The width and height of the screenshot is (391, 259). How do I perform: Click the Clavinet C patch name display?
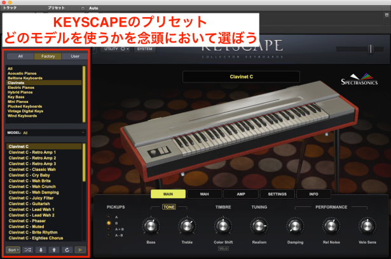[241, 77]
